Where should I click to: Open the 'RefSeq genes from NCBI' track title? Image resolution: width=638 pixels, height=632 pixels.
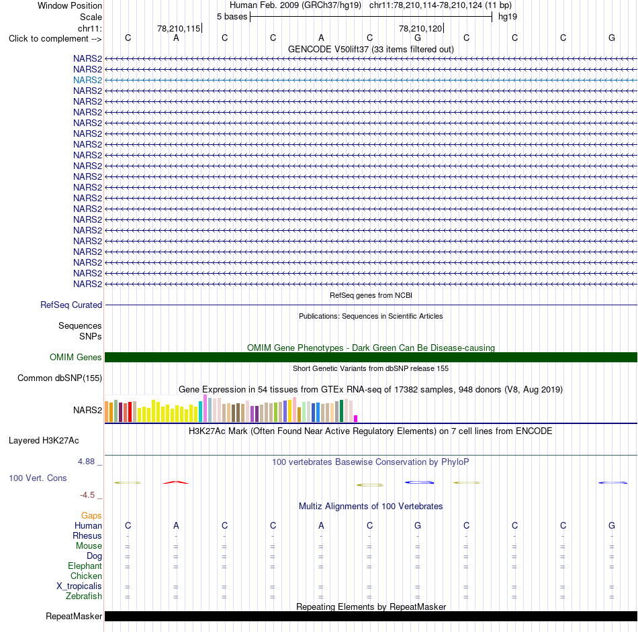(x=371, y=295)
